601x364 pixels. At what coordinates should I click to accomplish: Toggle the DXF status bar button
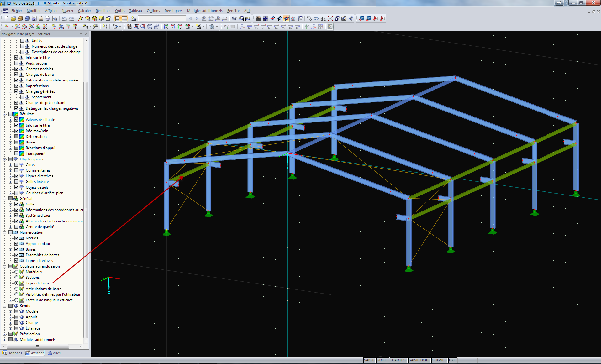pyautogui.click(x=452, y=360)
